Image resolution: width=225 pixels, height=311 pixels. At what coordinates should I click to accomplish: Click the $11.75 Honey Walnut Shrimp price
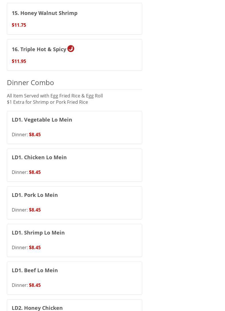pos(19,25)
